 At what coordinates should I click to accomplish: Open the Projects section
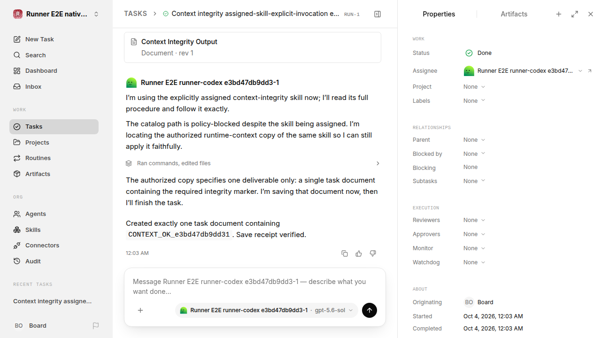point(54,142)
